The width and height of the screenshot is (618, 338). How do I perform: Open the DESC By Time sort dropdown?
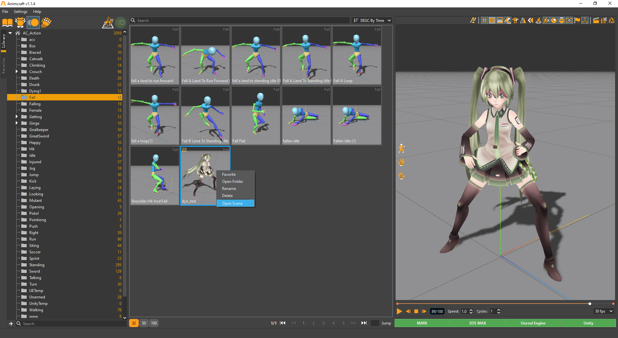click(372, 20)
